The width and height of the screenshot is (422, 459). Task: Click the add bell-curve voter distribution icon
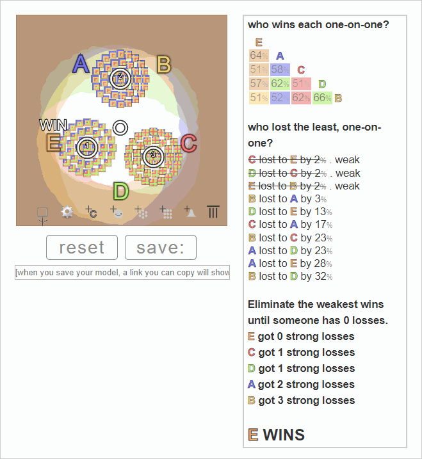[x=190, y=212]
